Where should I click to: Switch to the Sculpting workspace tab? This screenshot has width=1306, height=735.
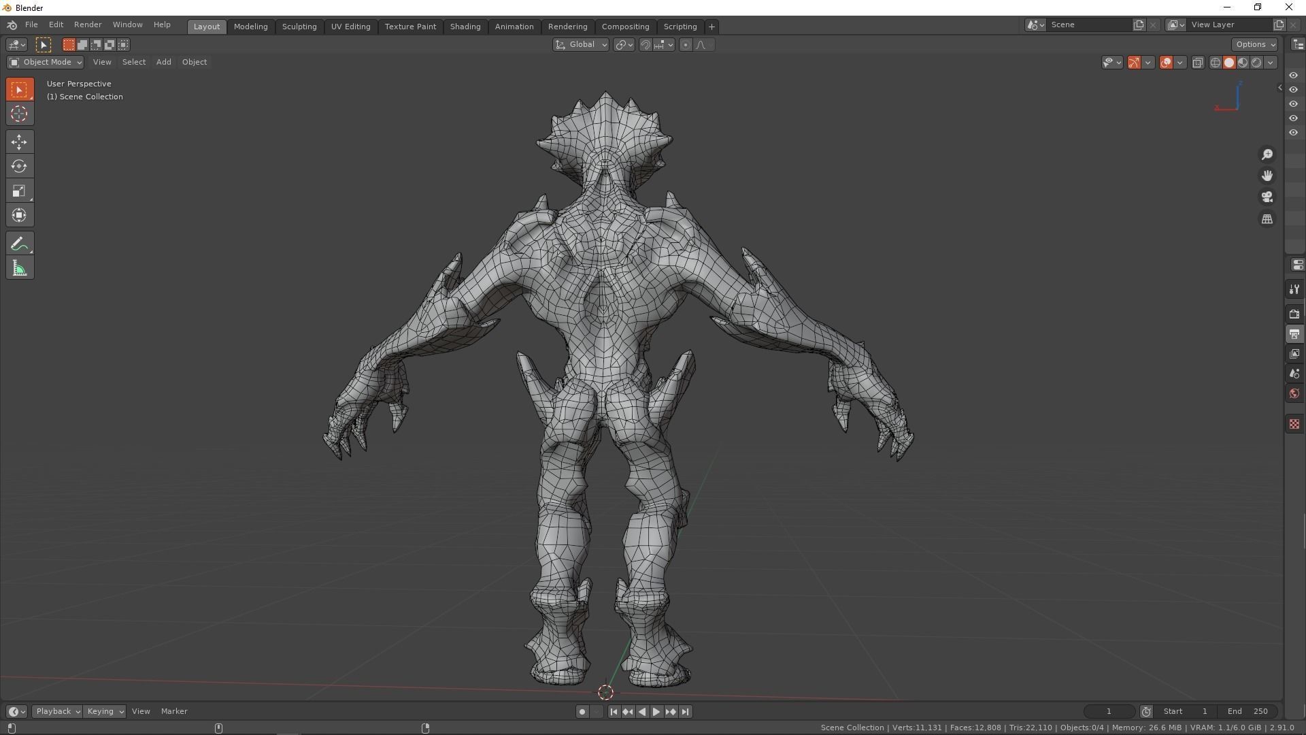click(299, 27)
